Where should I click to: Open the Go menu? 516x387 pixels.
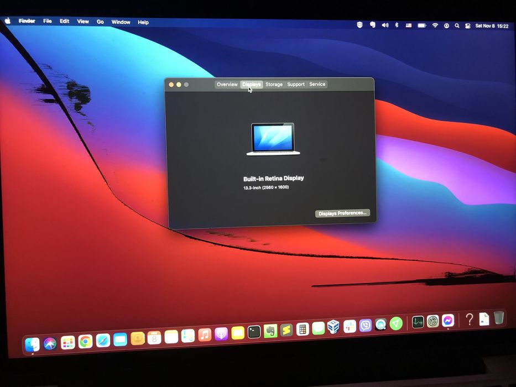click(x=100, y=22)
